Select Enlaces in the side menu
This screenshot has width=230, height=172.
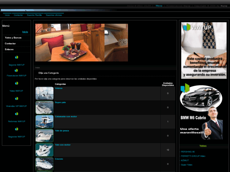click(x=9, y=49)
